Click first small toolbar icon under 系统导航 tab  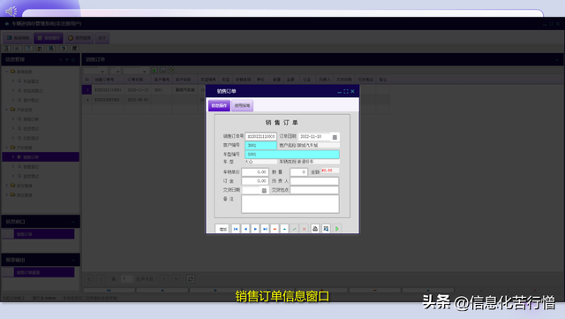(6, 49)
